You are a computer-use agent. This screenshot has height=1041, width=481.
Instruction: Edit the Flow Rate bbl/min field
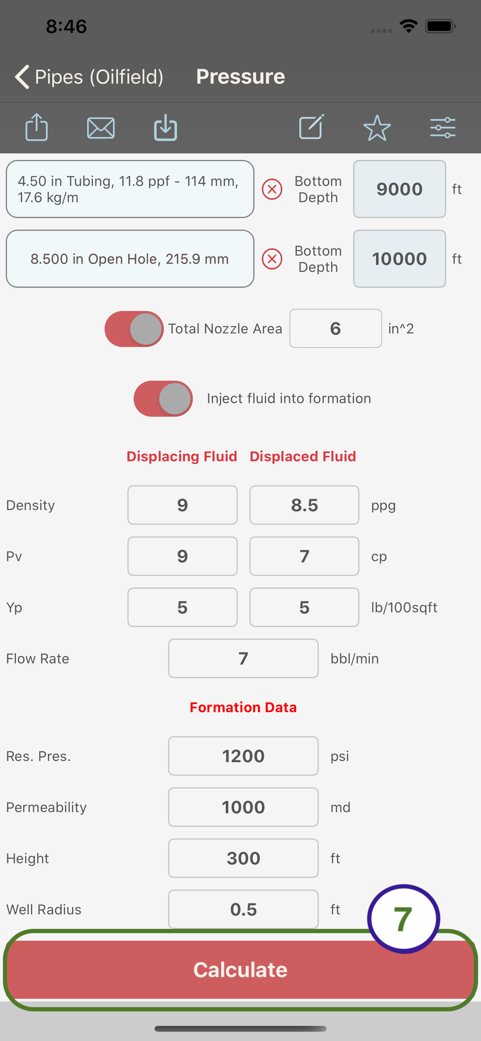243,658
